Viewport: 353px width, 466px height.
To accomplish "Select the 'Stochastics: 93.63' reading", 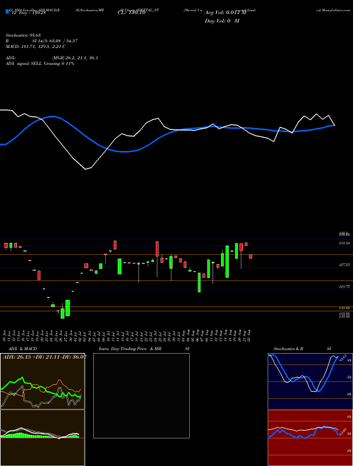I will pyautogui.click(x=23, y=35).
